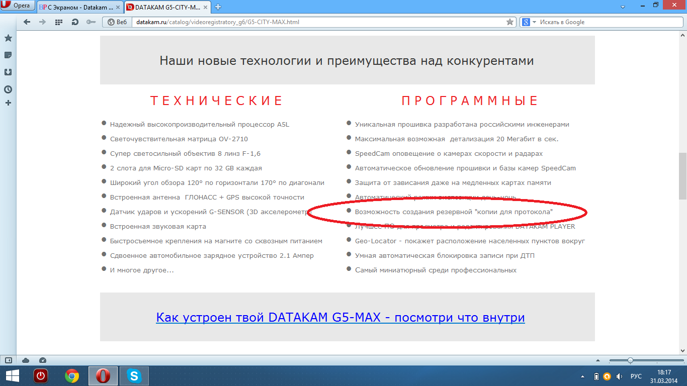Click 'SpeedCam оповещение о камерах скорости' item
This screenshot has width=687, height=386.
[x=449, y=153]
